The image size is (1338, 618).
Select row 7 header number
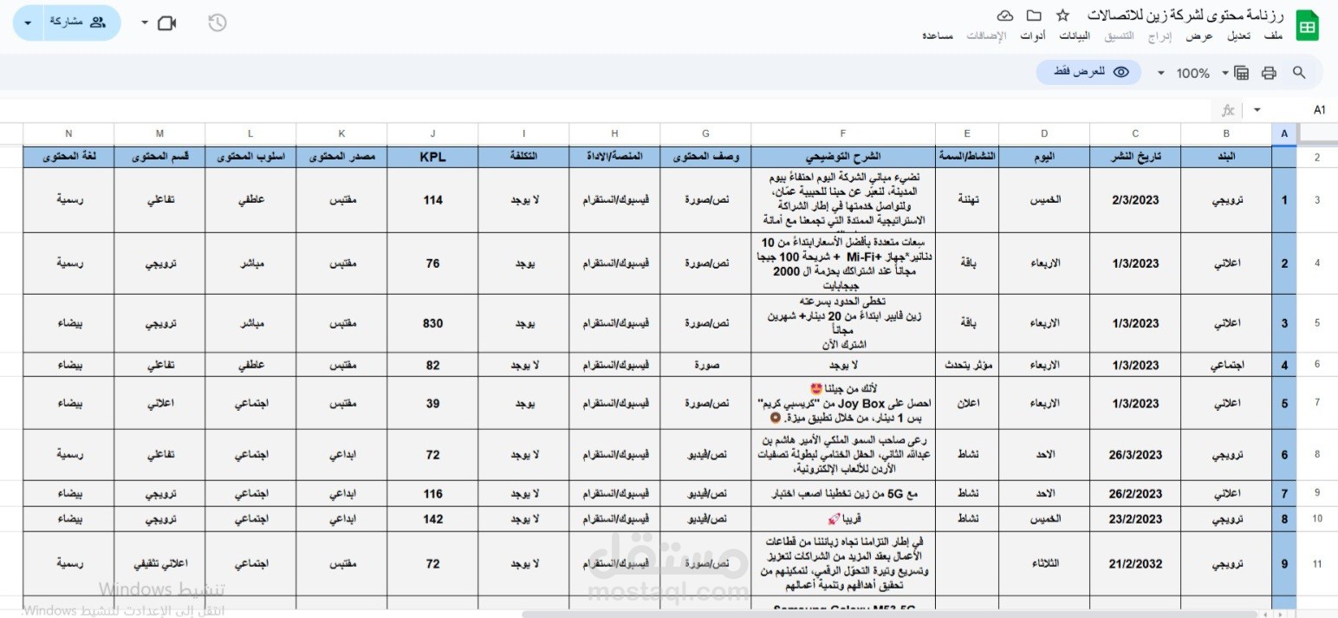(x=1317, y=403)
